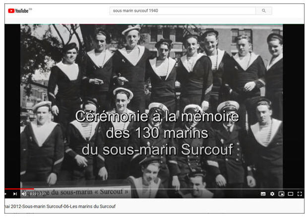Click the 'du sous-marin Surcouf' caption in the video

[x=157, y=149]
